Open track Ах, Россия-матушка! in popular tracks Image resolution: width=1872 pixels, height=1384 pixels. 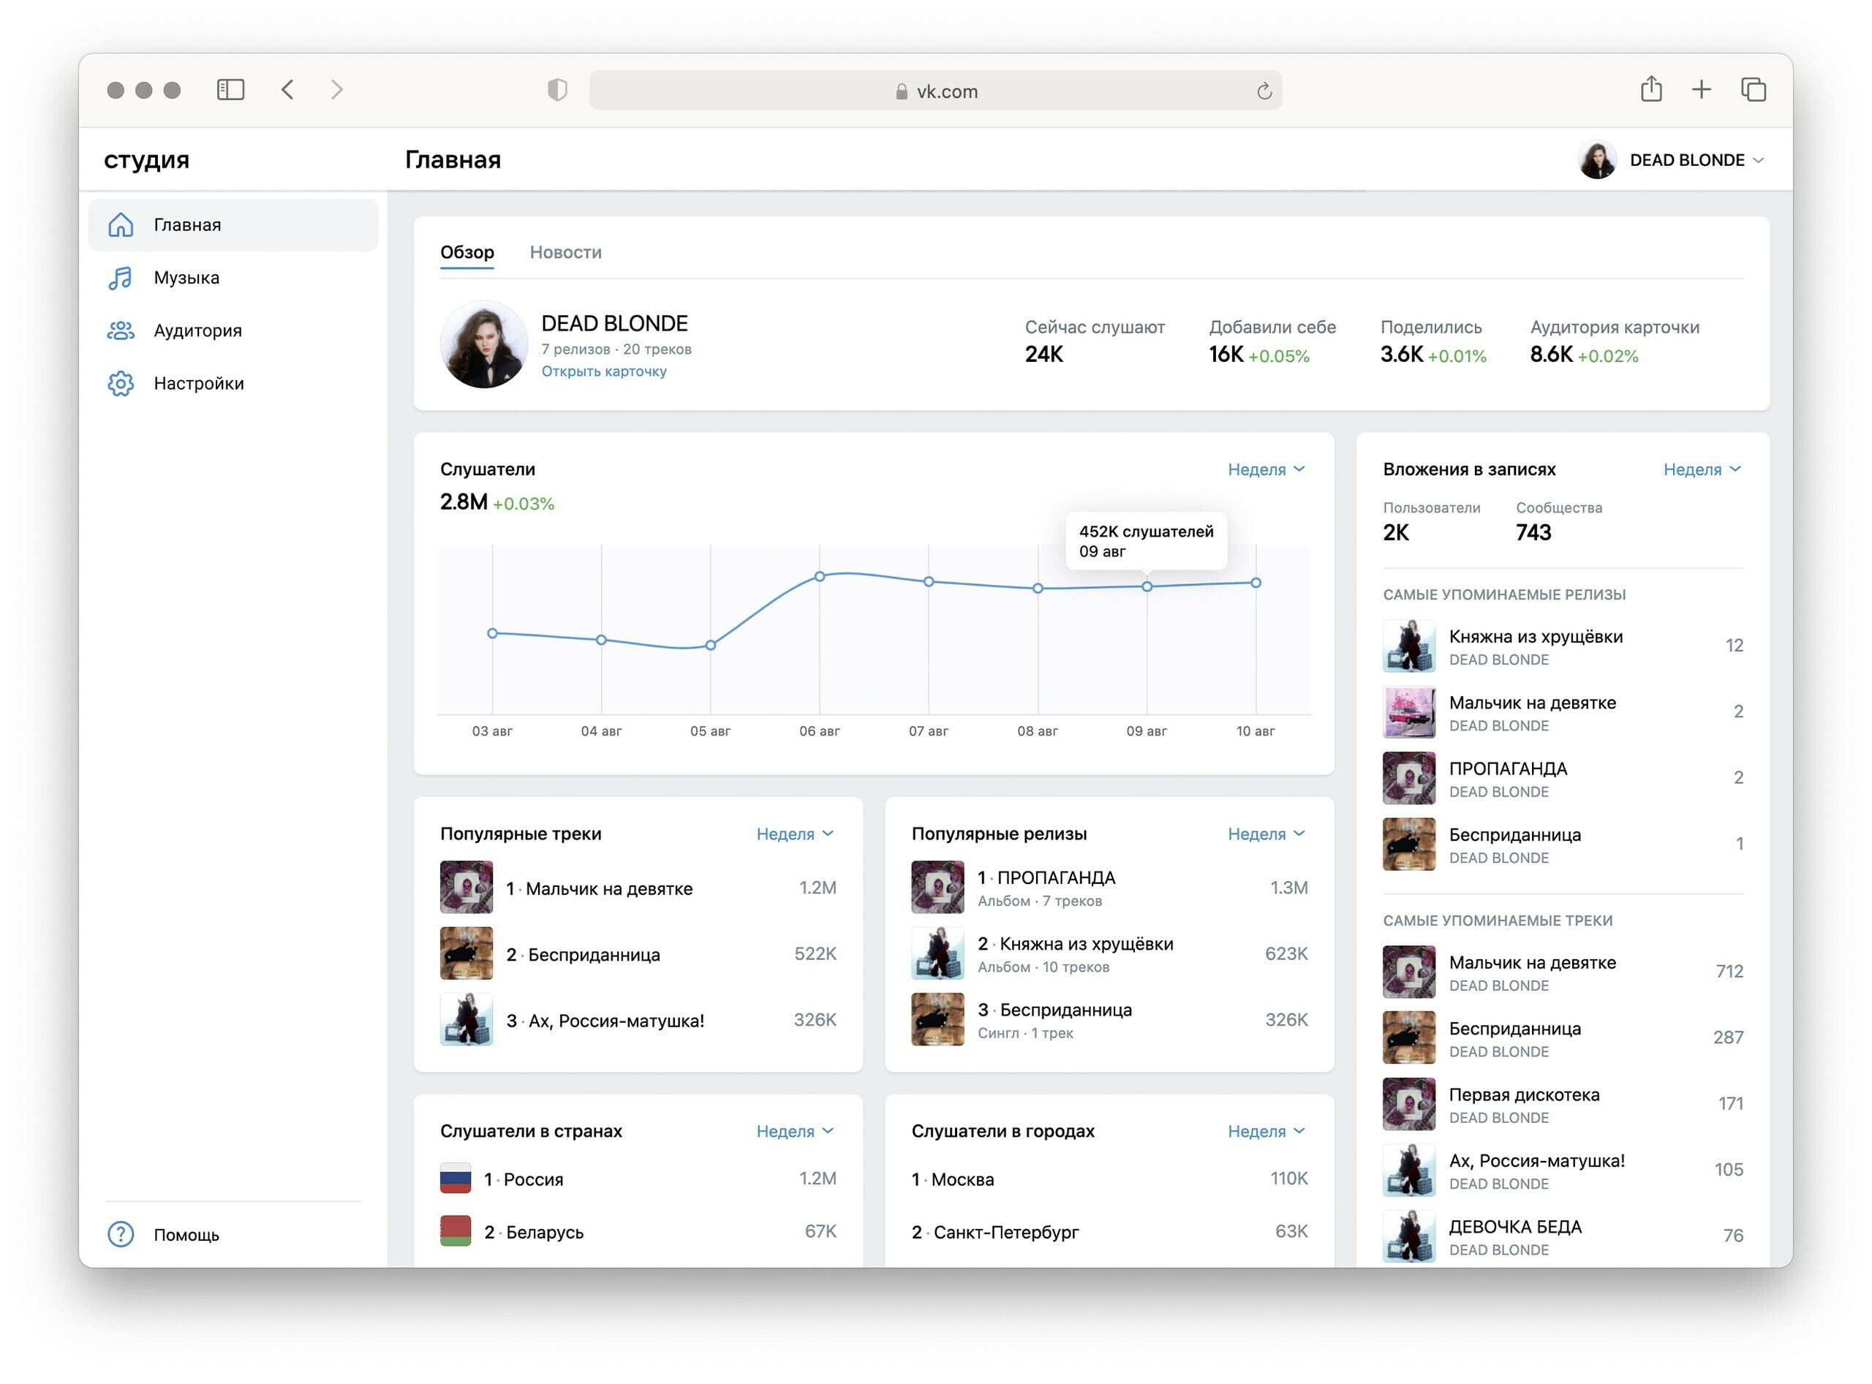coord(638,1020)
